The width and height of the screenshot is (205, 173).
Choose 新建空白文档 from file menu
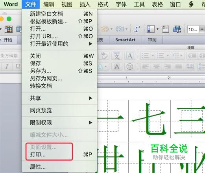[59, 14]
